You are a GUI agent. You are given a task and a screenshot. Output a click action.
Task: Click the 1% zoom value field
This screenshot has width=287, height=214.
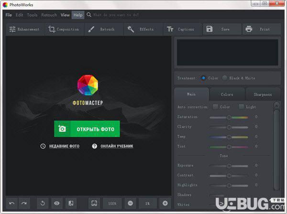[147, 203]
